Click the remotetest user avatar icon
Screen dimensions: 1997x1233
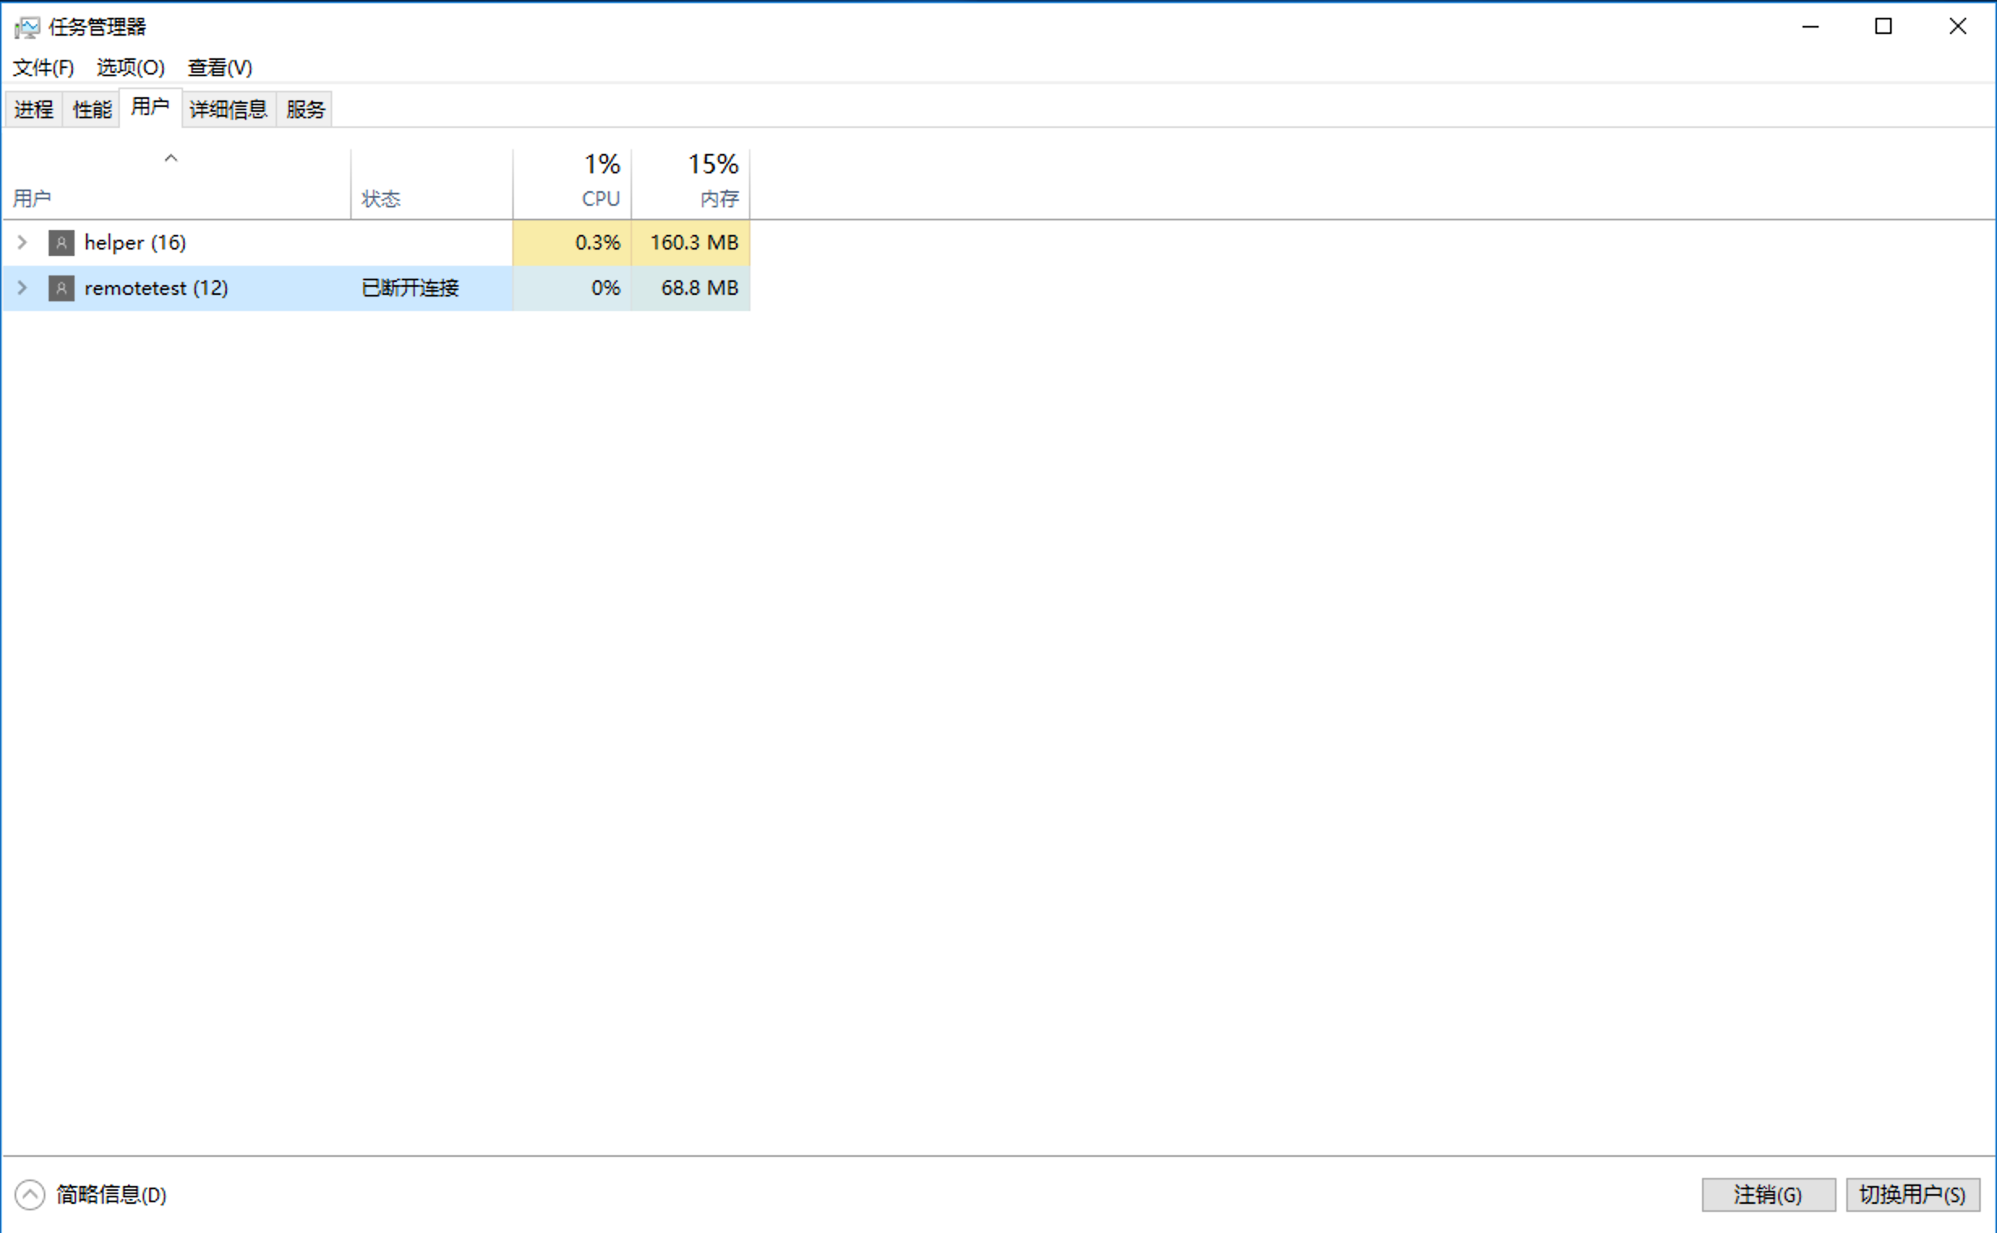point(61,288)
